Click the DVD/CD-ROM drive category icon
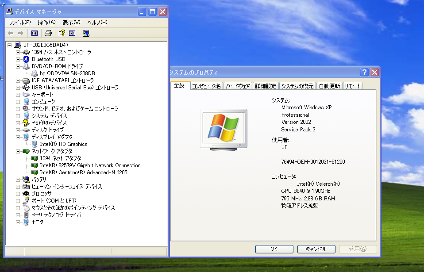The width and height of the screenshot is (424, 272). 26,66
